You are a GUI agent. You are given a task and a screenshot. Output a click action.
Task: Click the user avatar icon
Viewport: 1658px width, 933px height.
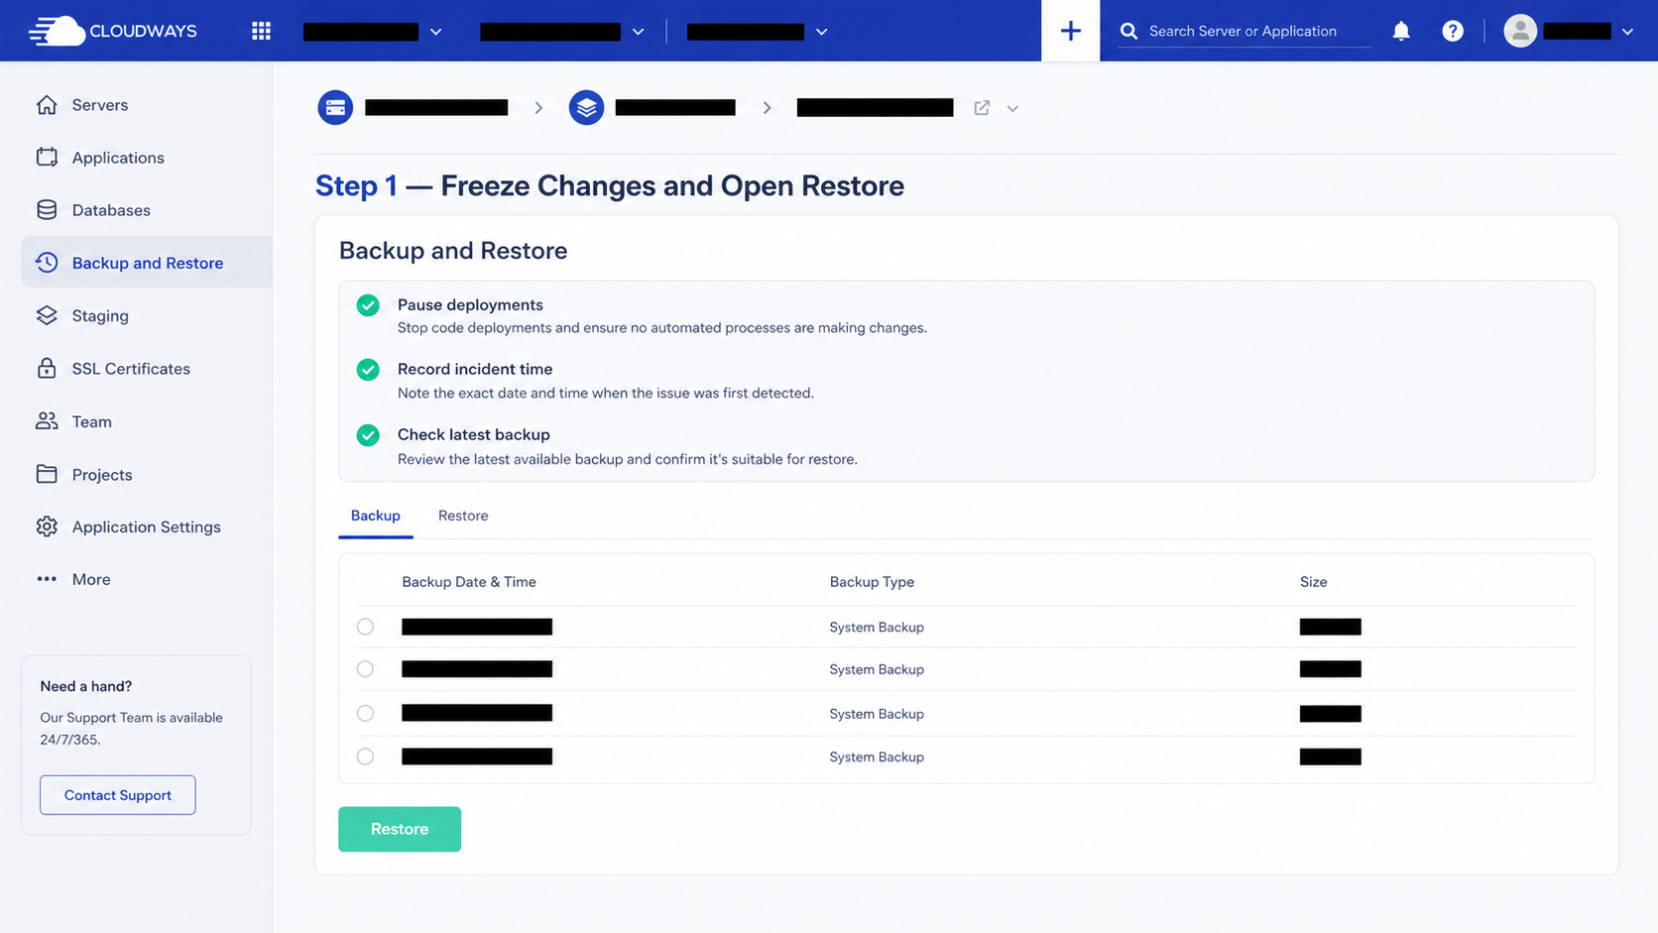[1520, 31]
